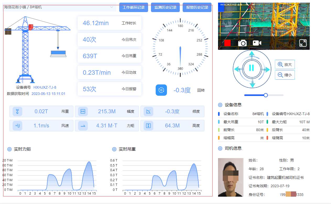Switch to 监测历史记录 tab
The image size is (331, 204).
pos(165,7)
